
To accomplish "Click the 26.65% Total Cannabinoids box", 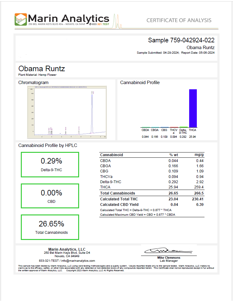I will coord(50,227).
